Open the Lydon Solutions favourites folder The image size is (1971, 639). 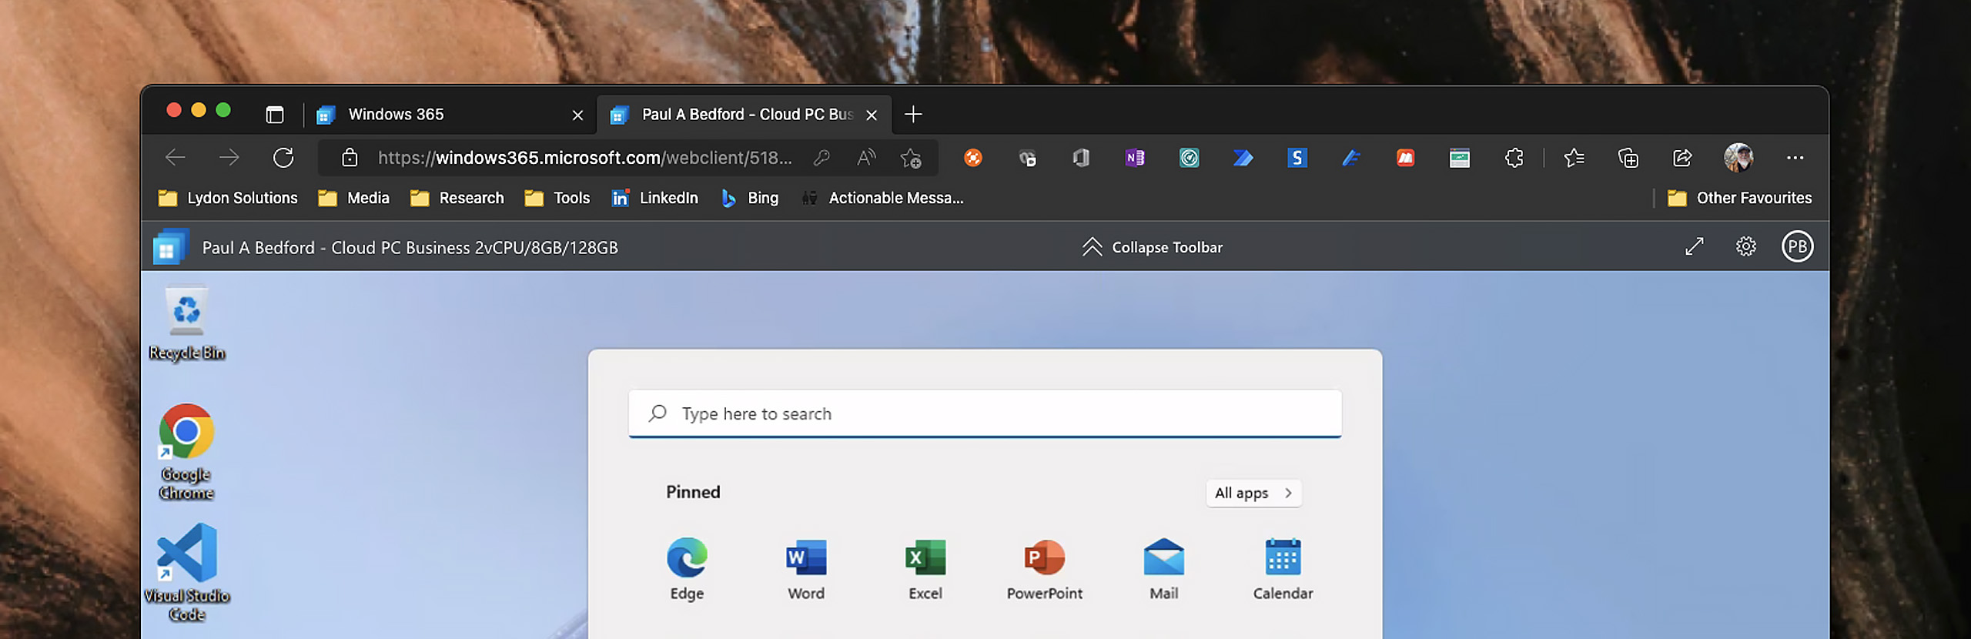pyautogui.click(x=228, y=198)
